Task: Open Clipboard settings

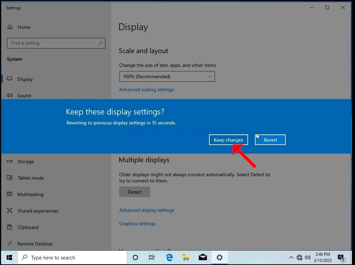Action: coord(28,227)
